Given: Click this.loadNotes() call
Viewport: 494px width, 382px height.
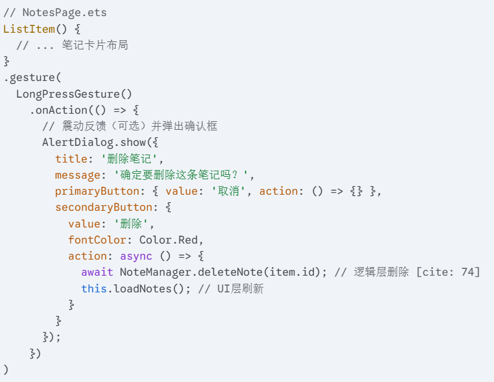Looking at the screenshot, I should click(x=133, y=289).
